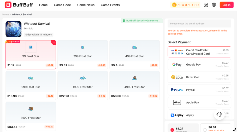Screen dimensions: 237x132
Task: Select the Google Pay logo option
Action: [177, 65]
